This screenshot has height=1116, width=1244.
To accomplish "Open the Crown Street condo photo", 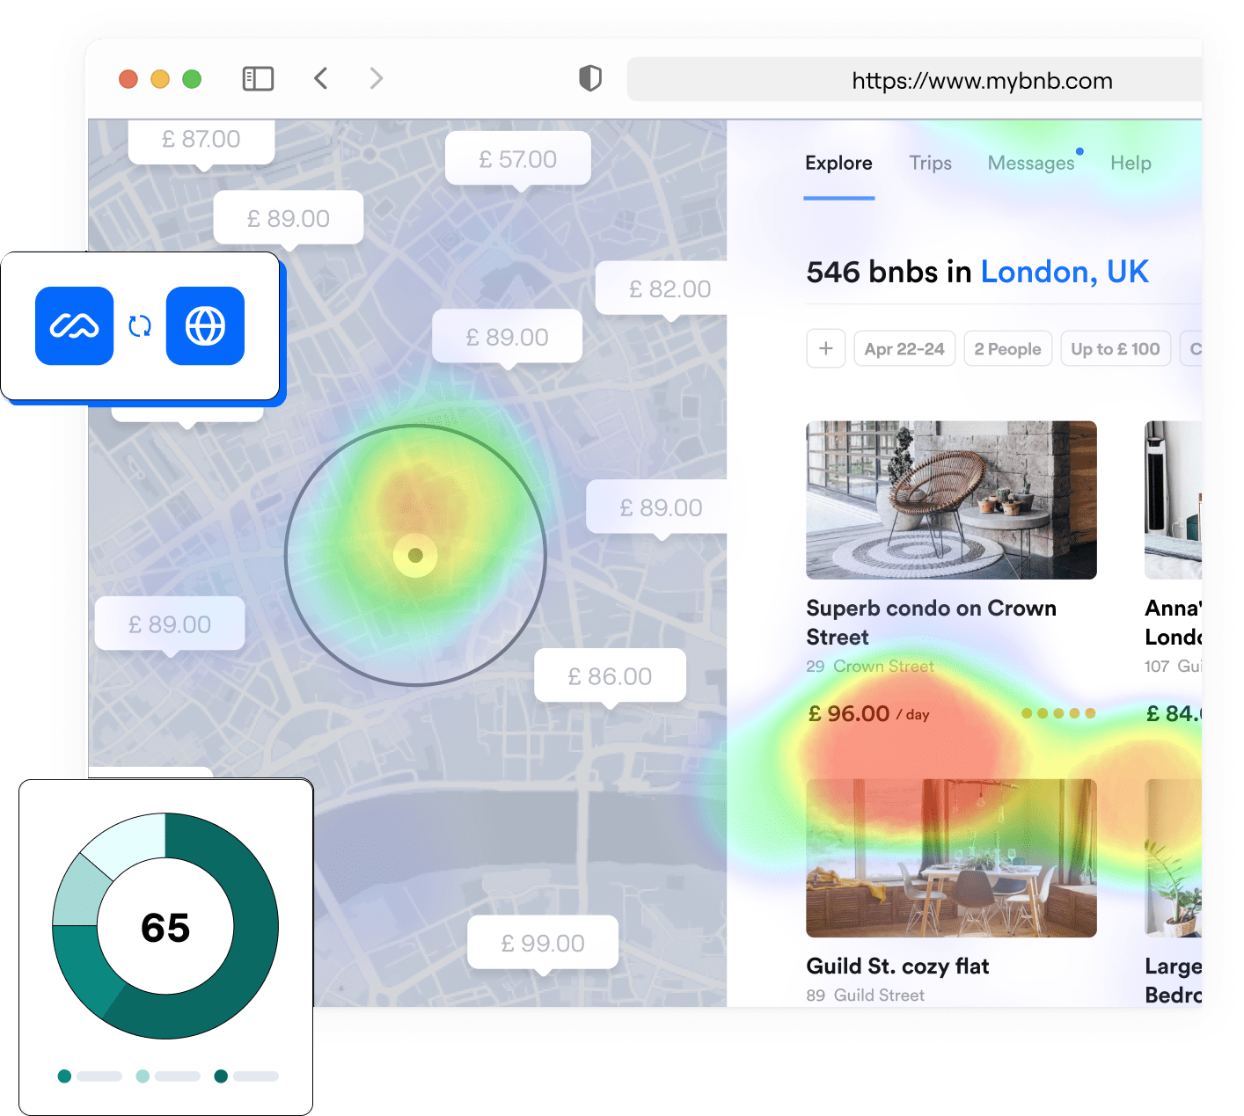I will [951, 500].
